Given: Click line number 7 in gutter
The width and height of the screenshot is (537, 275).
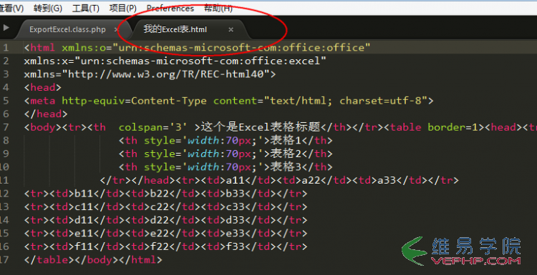Looking at the screenshot, I should pos(6,127).
